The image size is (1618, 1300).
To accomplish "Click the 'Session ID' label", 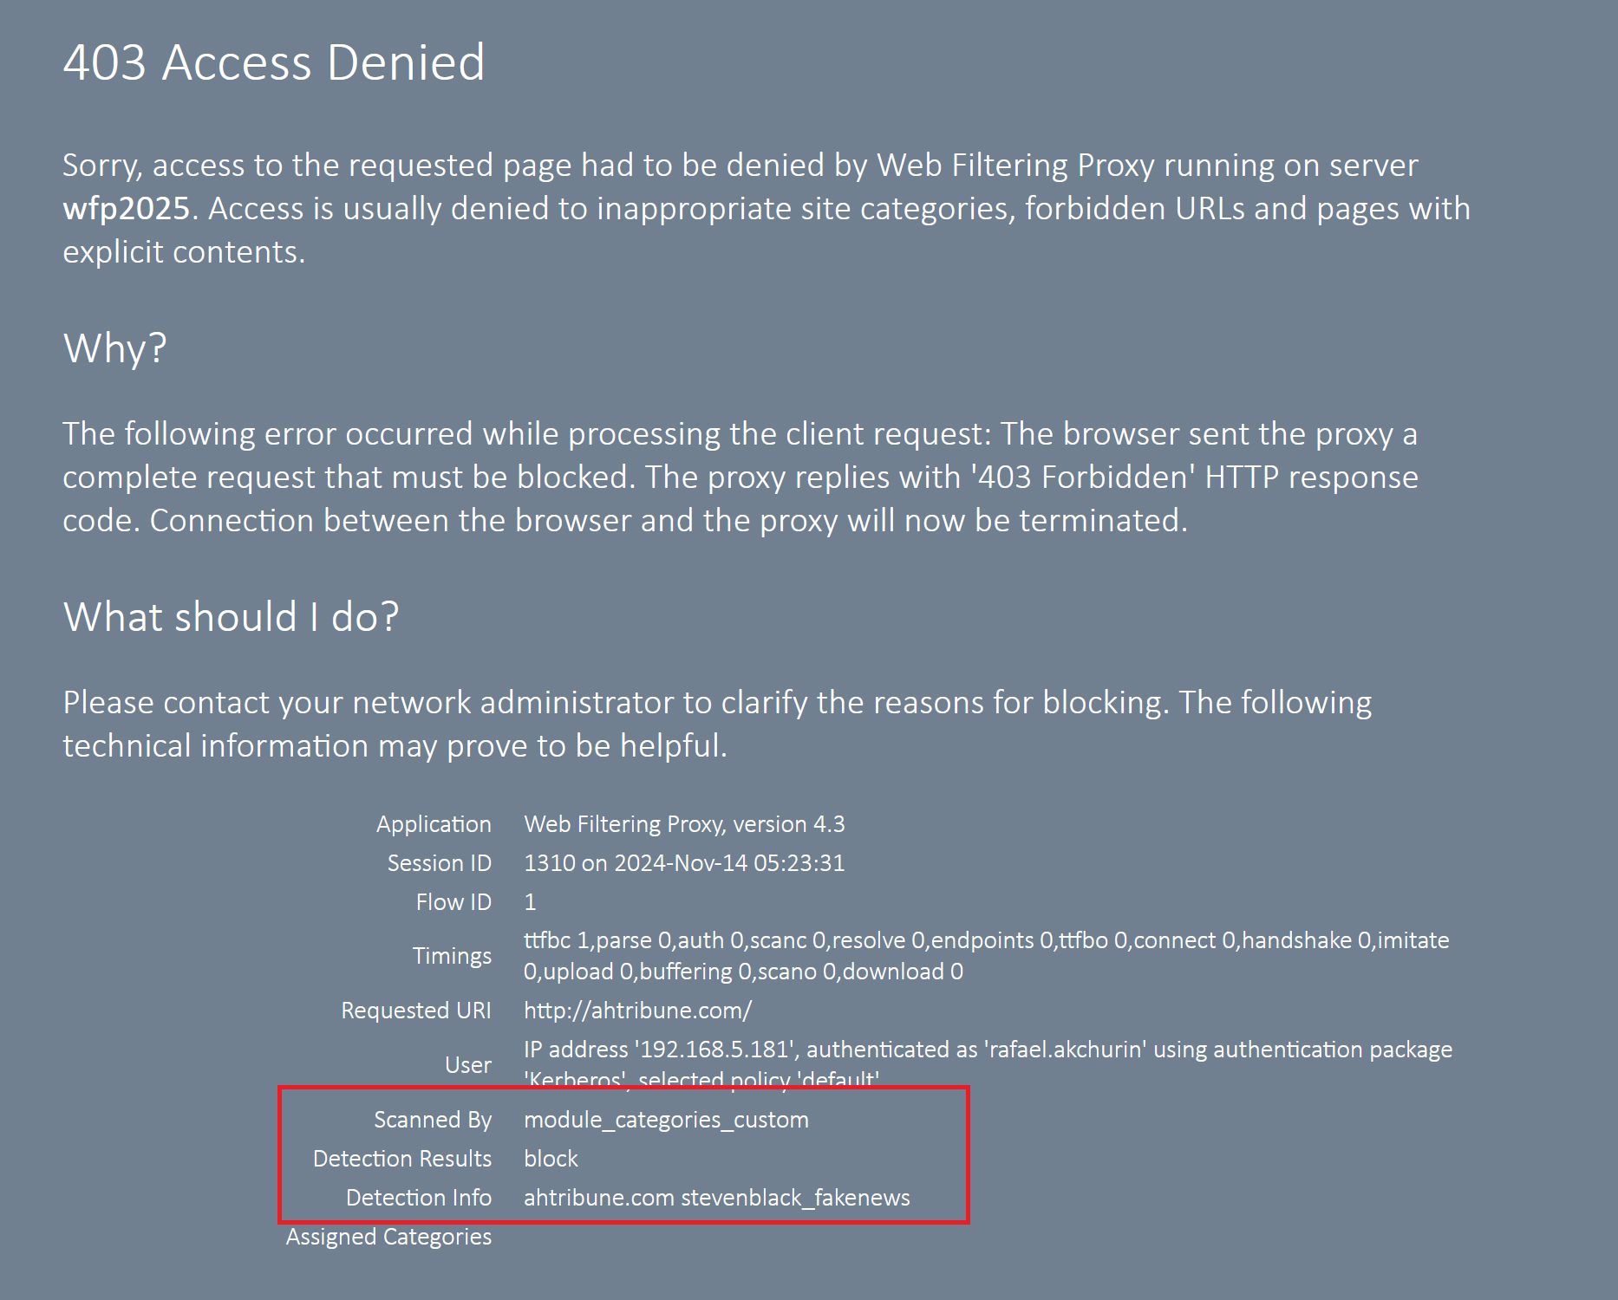I will 440,863.
